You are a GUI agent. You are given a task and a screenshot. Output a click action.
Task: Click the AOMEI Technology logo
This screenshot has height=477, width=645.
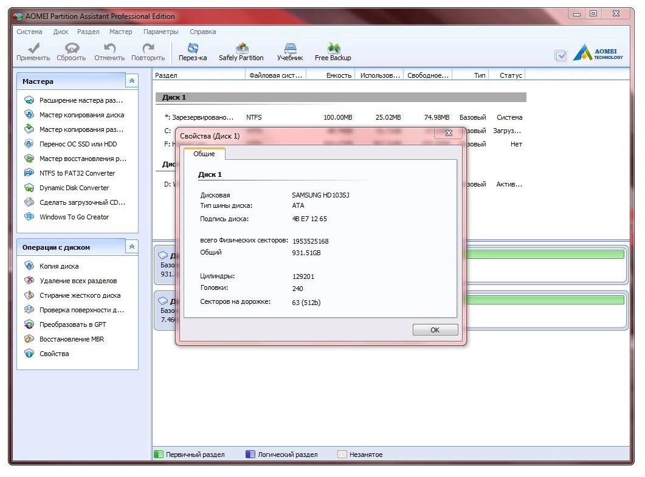[598, 53]
